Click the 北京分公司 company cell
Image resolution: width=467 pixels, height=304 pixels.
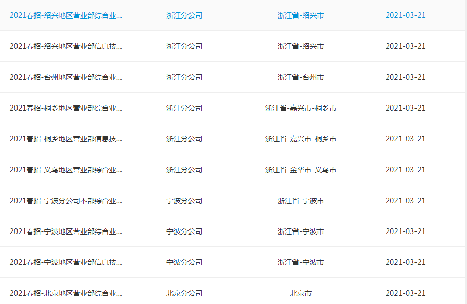pyautogui.click(x=184, y=293)
